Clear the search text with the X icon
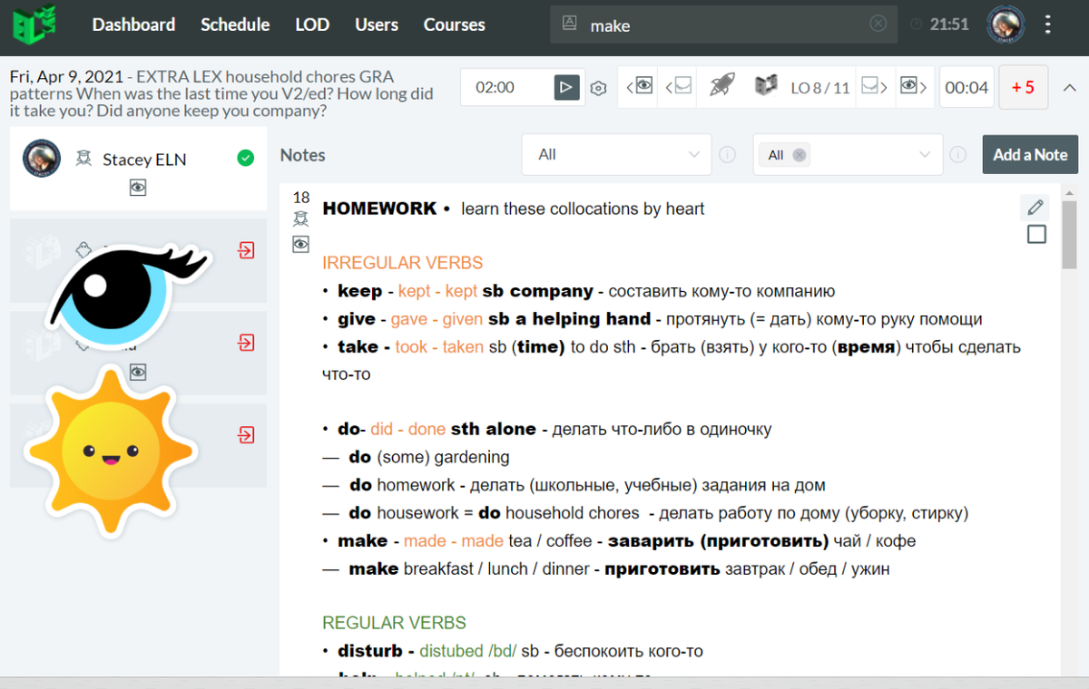This screenshot has width=1089, height=689. [878, 24]
